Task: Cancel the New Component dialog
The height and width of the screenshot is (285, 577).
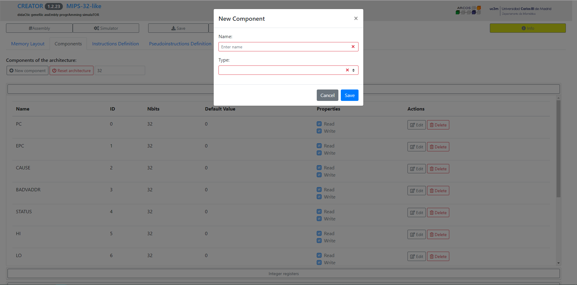Action: pyautogui.click(x=327, y=95)
